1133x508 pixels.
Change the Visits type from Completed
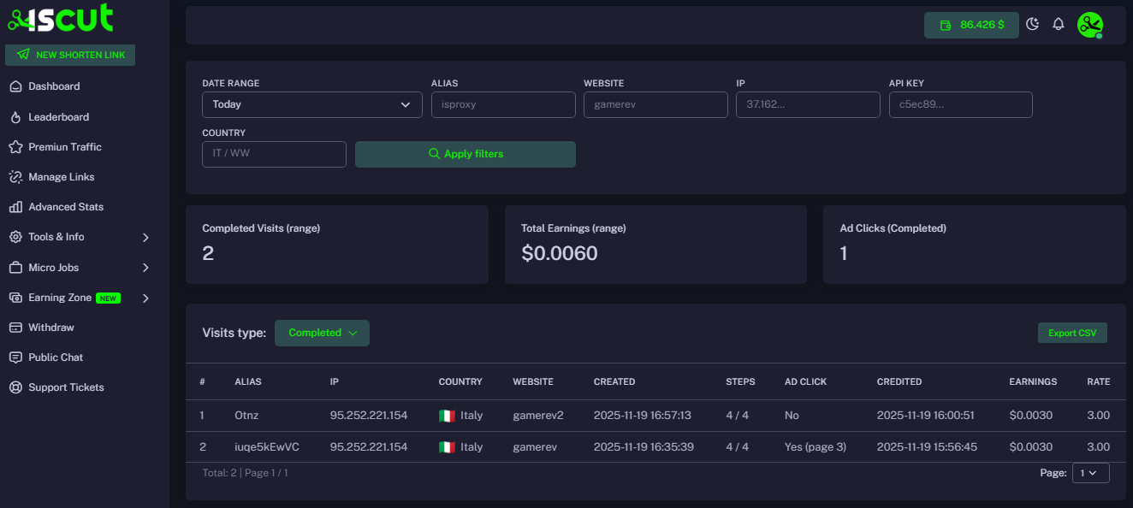click(x=322, y=333)
